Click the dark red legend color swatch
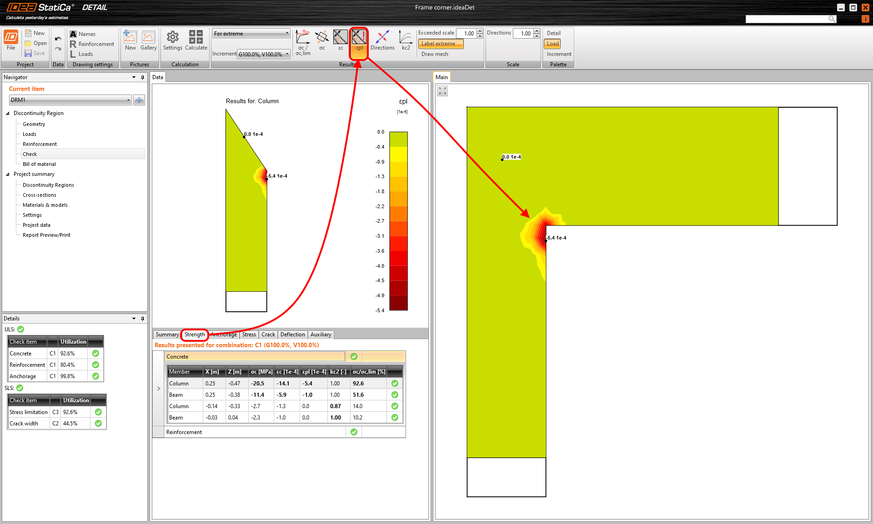873x524 pixels. coord(398,303)
